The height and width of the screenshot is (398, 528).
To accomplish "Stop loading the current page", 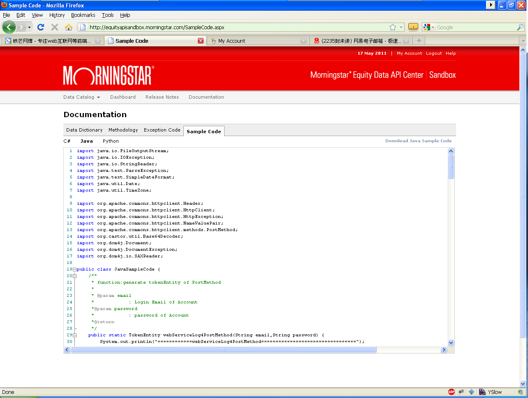I will (54, 27).
